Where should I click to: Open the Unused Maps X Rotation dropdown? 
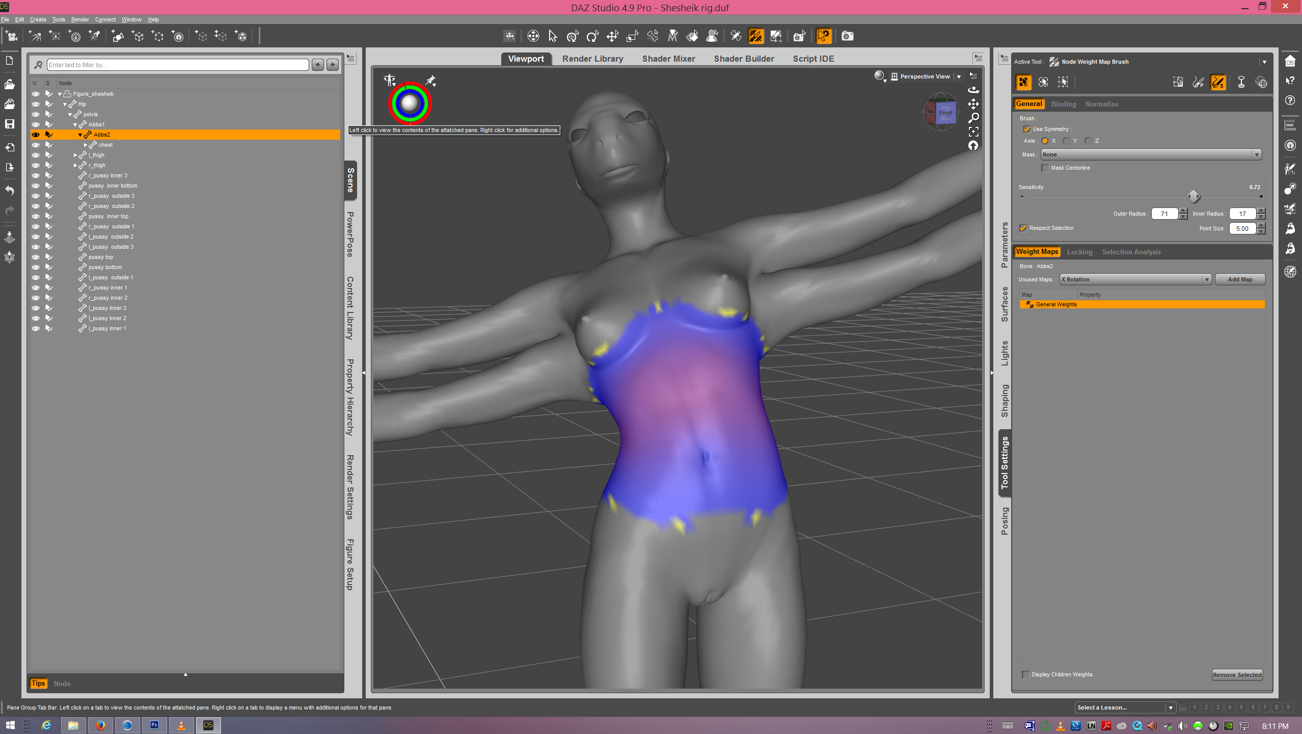[1135, 279]
